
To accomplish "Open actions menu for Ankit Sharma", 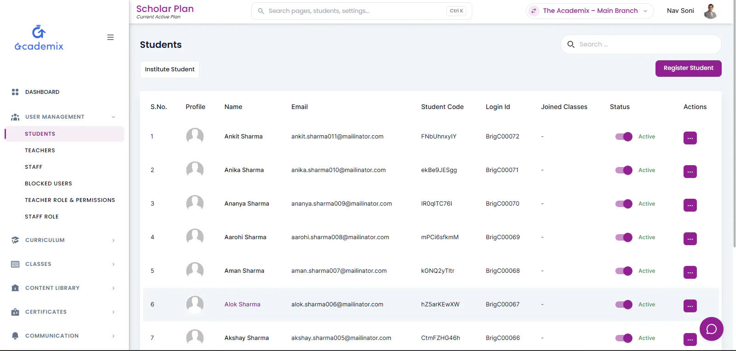I will point(690,138).
